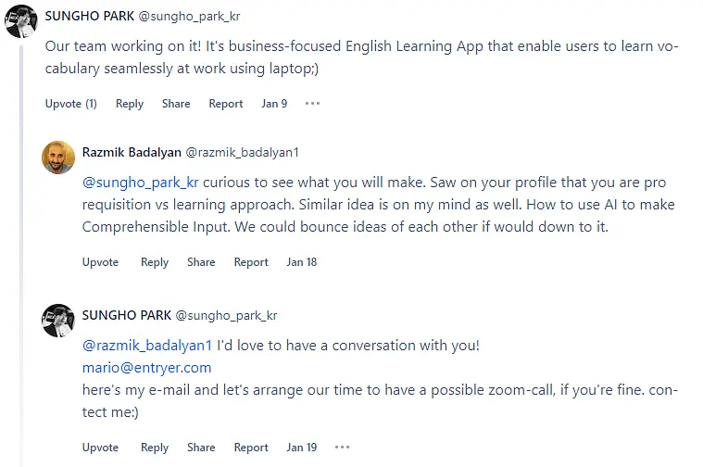
Task: Report Razmik Badalyan's comment
Action: 251,262
